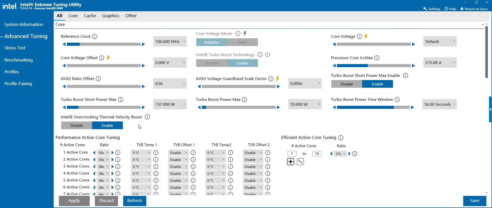Click the Apply button
492x208 pixels.
point(74,200)
